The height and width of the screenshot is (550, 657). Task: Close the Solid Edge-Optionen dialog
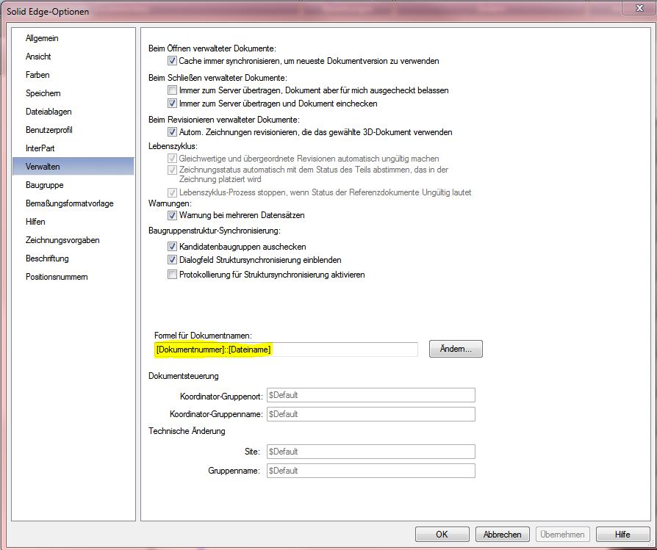[639, 8]
